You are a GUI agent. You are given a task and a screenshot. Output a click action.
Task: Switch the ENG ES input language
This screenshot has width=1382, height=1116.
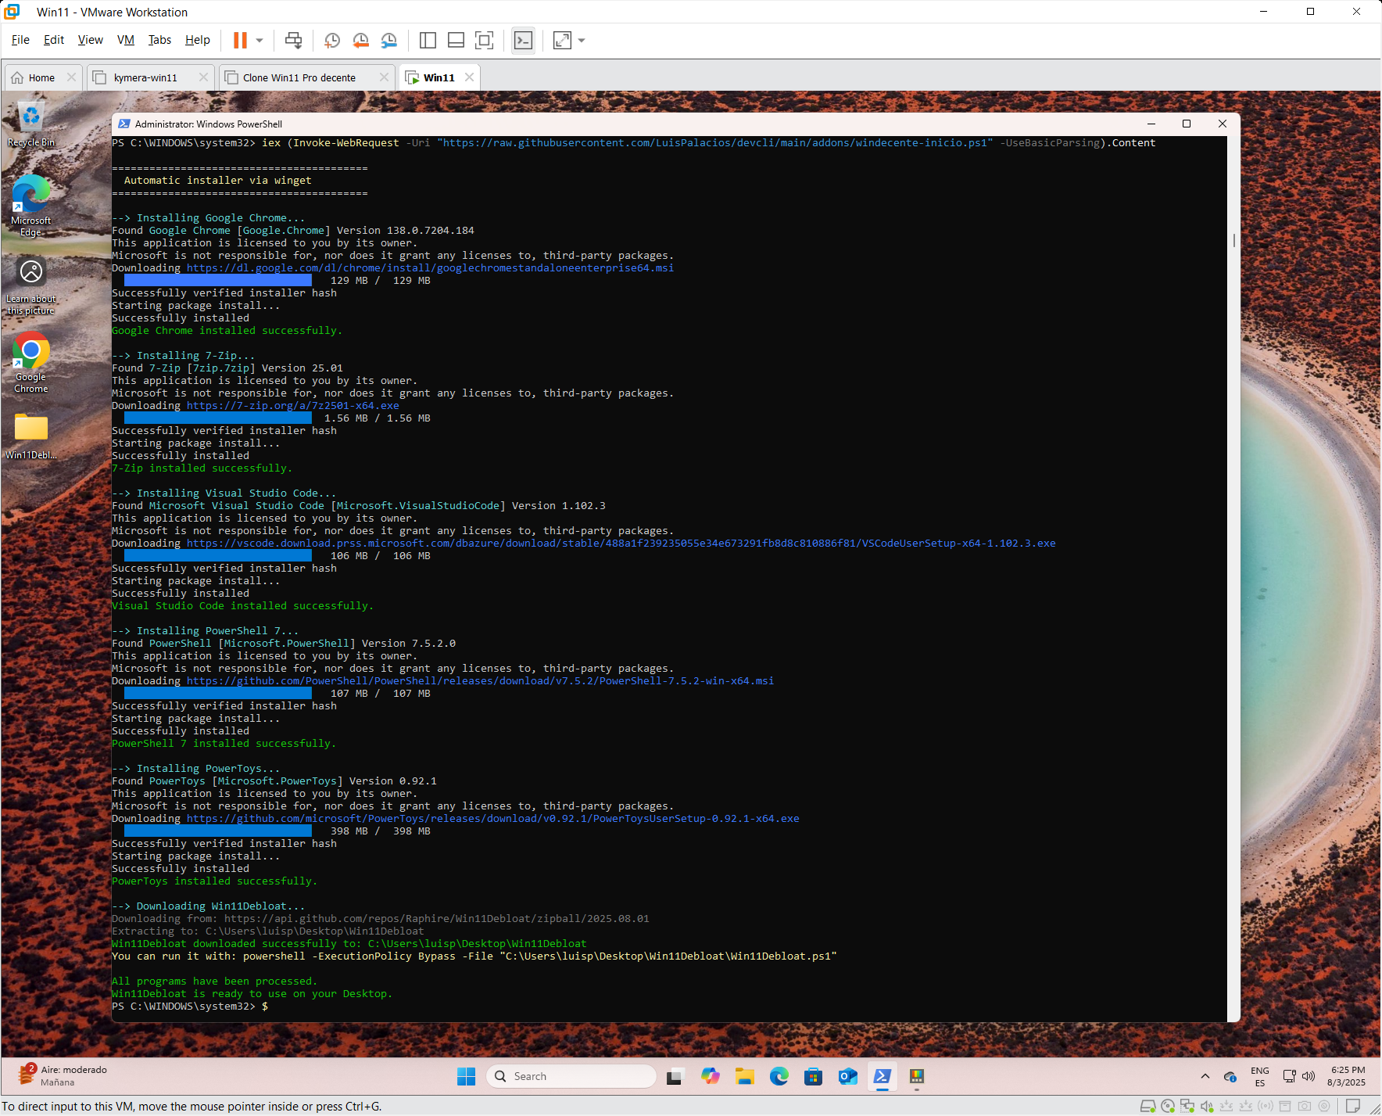(1260, 1077)
